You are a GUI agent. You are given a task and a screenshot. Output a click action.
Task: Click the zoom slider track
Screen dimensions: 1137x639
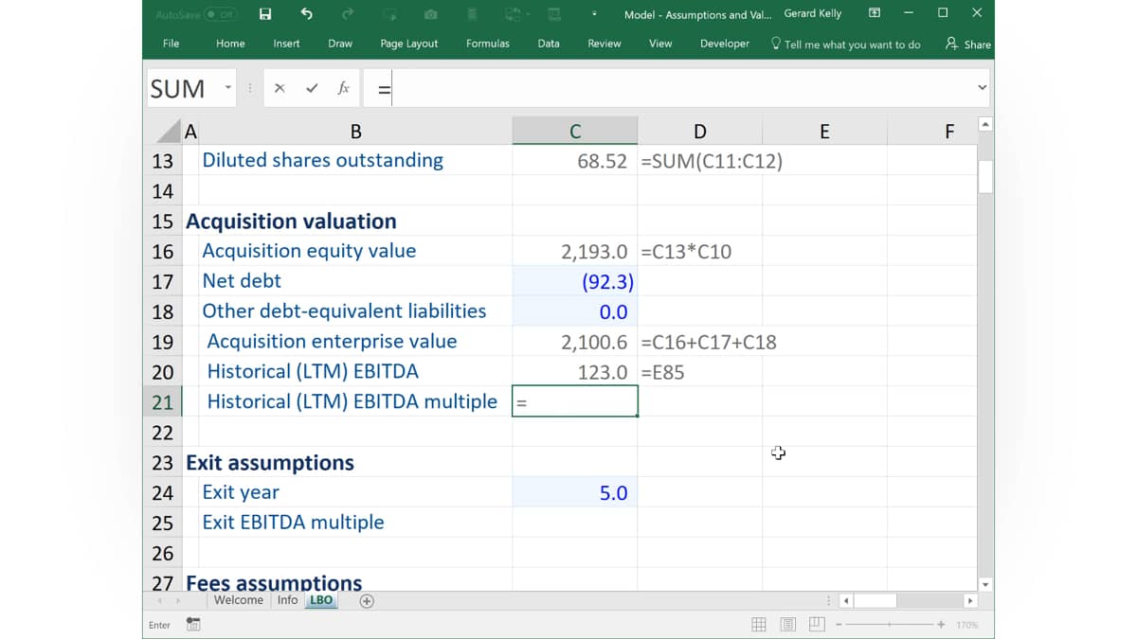pos(890,625)
